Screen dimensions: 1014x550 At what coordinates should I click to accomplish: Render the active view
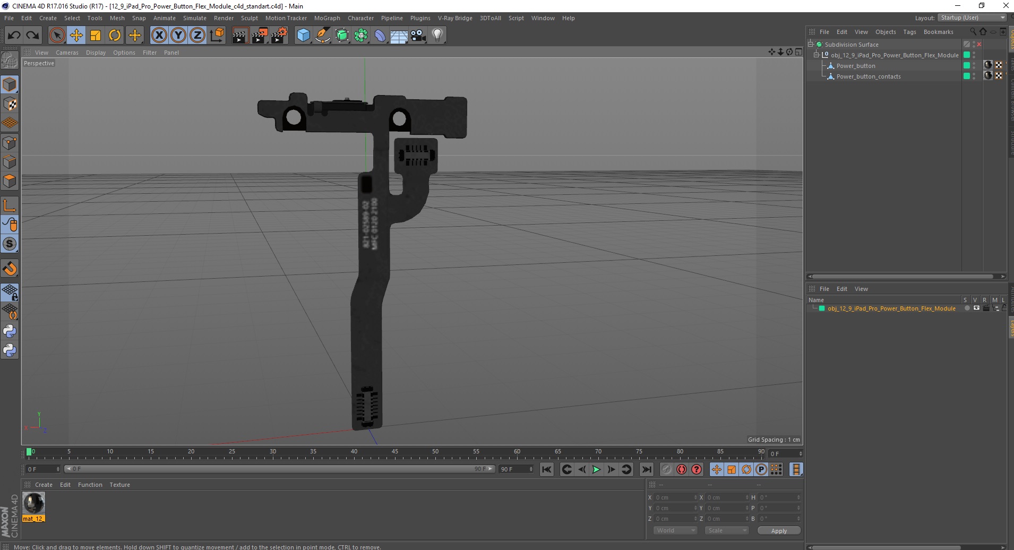pos(240,36)
